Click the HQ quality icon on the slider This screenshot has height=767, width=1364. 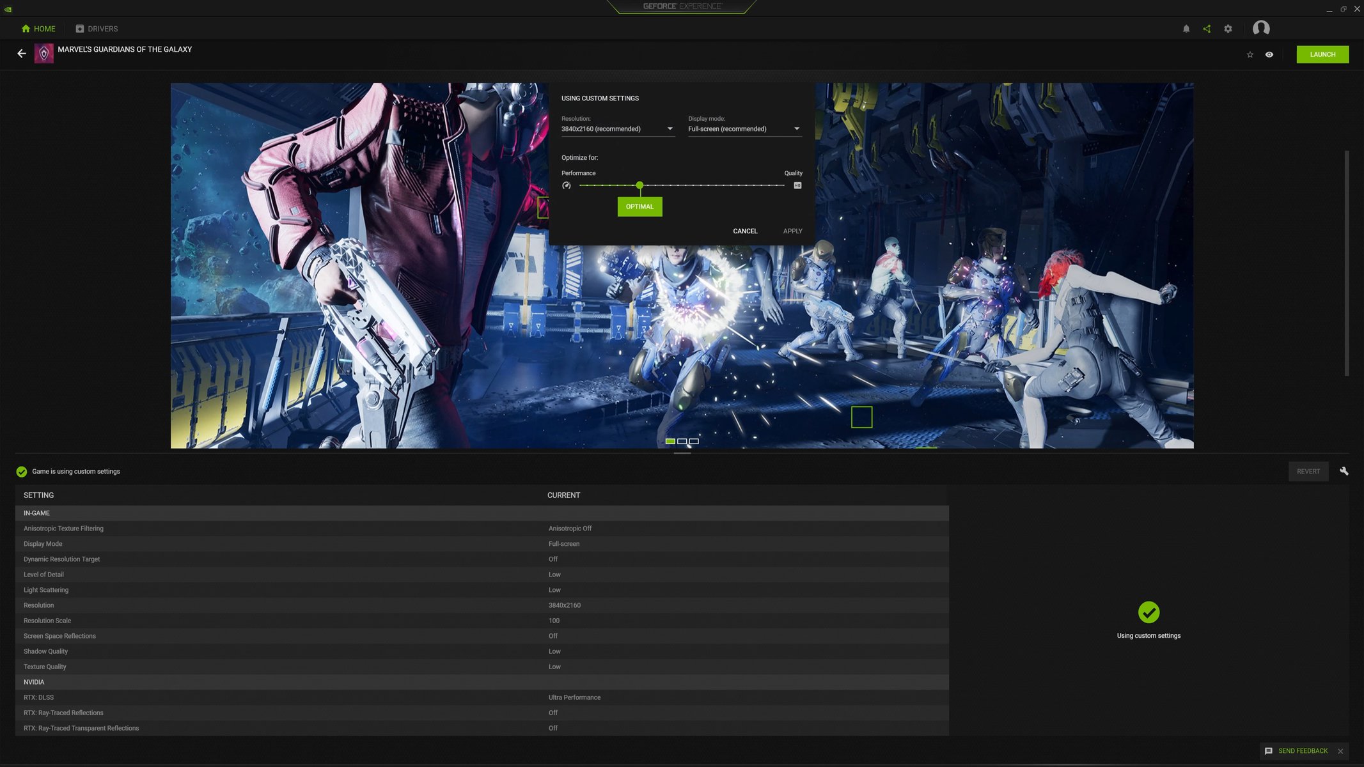(x=797, y=185)
